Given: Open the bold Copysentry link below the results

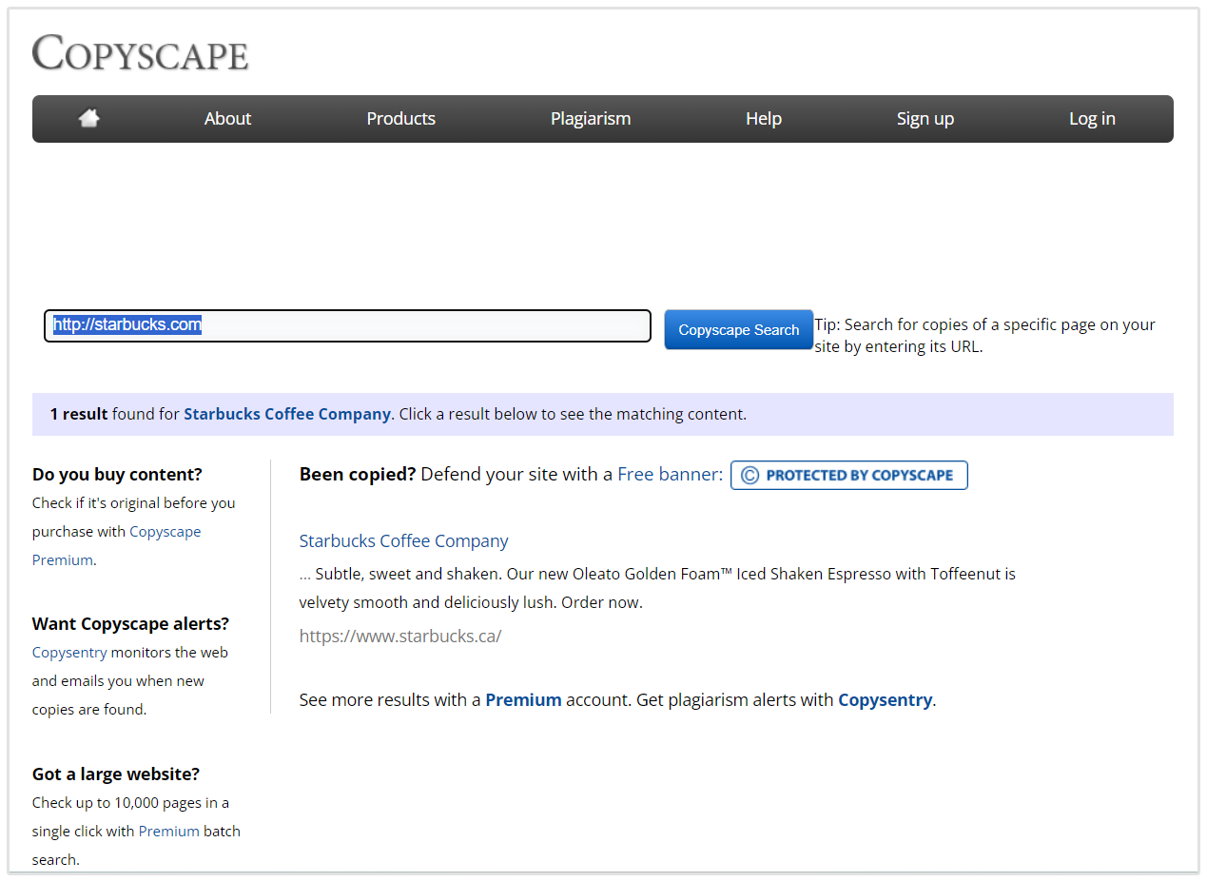Looking at the screenshot, I should click(x=884, y=700).
